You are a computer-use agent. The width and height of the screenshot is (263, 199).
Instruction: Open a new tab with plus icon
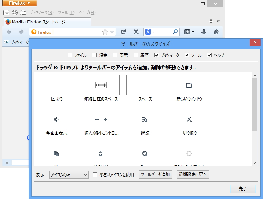[x=211, y=21]
